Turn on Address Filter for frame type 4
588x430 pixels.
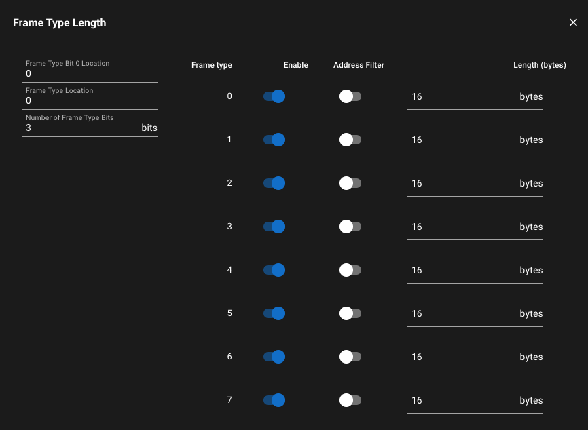pos(350,270)
